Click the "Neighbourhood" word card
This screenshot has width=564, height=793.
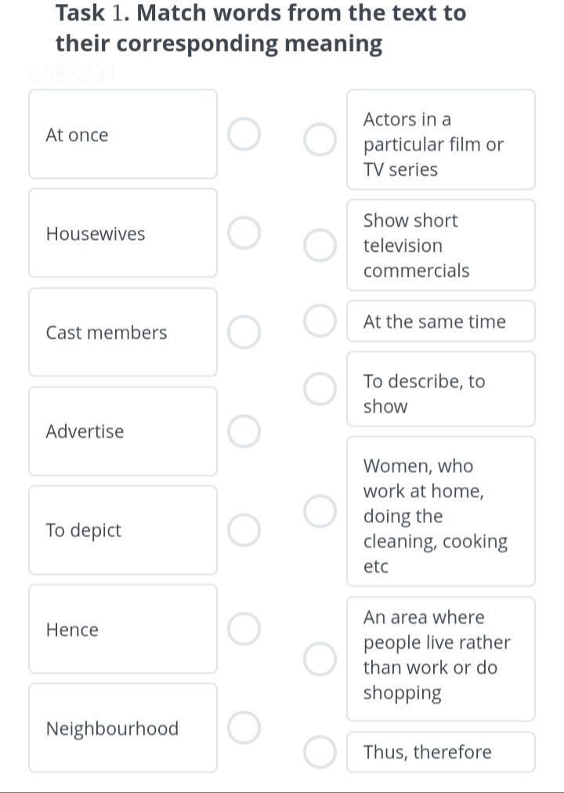click(123, 728)
